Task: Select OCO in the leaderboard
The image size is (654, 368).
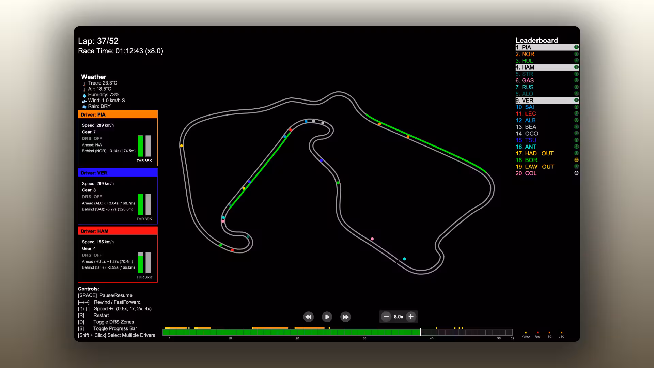Action: 547,134
